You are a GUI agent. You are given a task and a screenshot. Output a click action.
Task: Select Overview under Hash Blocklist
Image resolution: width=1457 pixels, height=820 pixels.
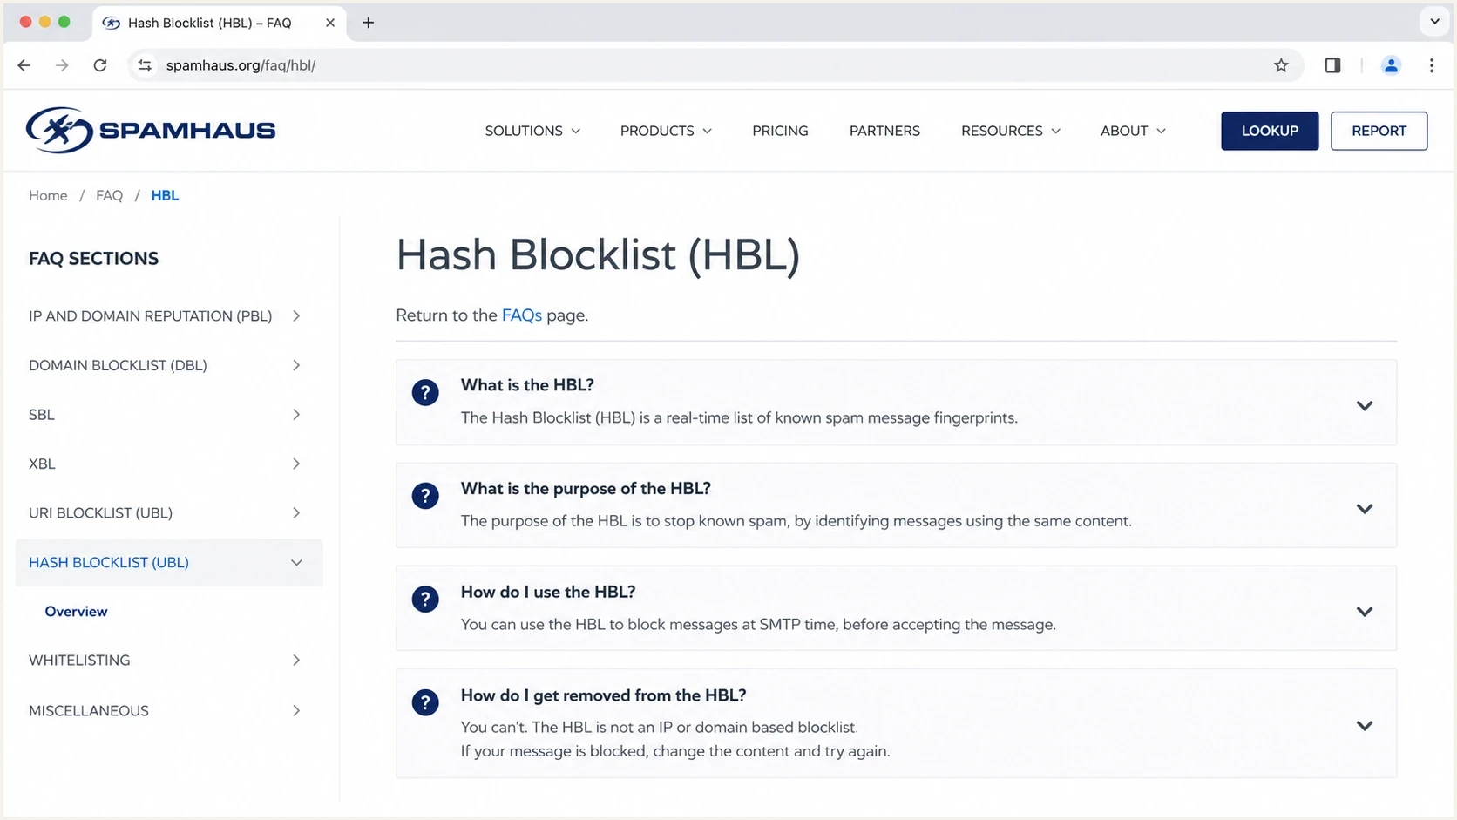(77, 612)
